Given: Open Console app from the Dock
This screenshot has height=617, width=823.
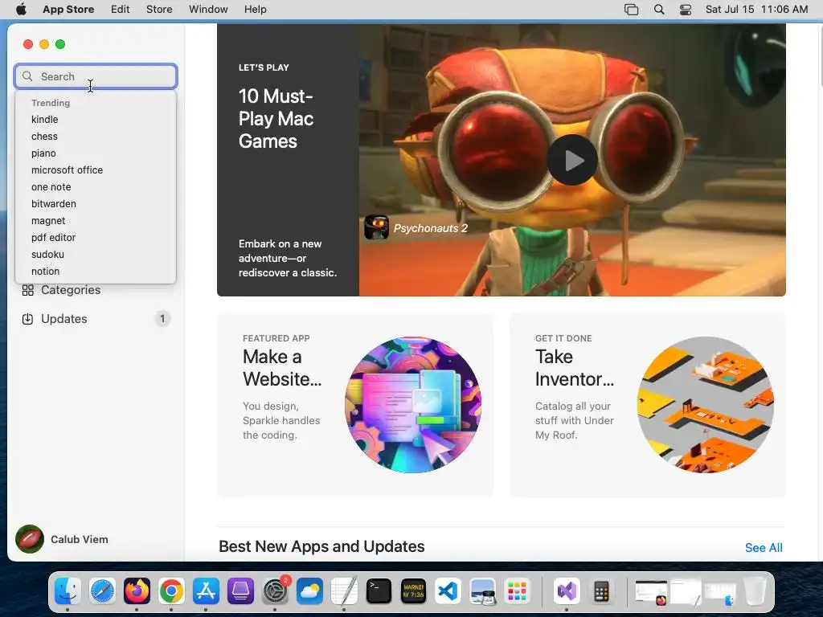Looking at the screenshot, I should 413,591.
